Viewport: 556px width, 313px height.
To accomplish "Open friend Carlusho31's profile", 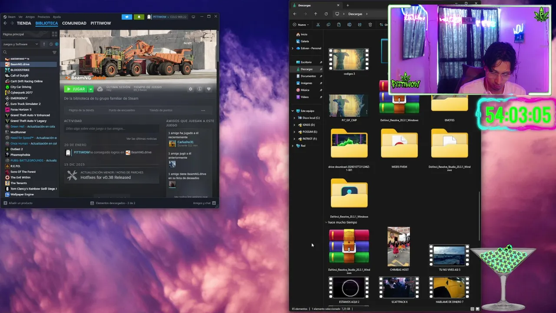I will point(185,142).
